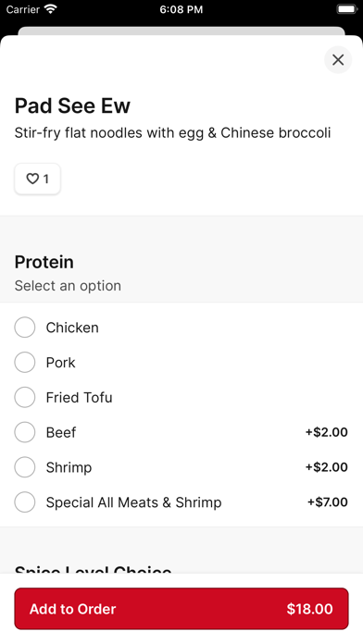Close the Pad See Ew item sheet

338,60
